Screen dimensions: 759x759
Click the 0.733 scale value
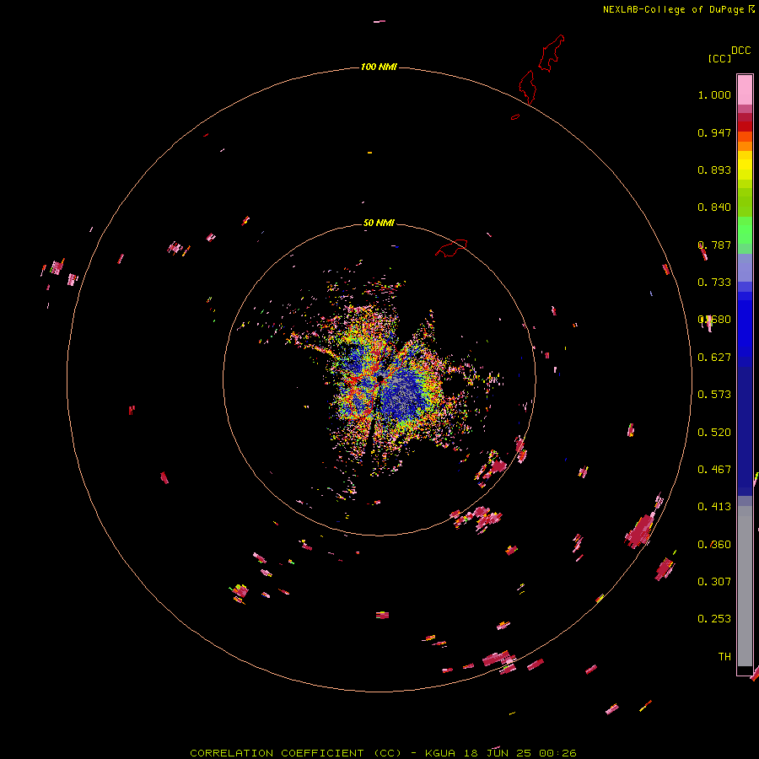[714, 283]
